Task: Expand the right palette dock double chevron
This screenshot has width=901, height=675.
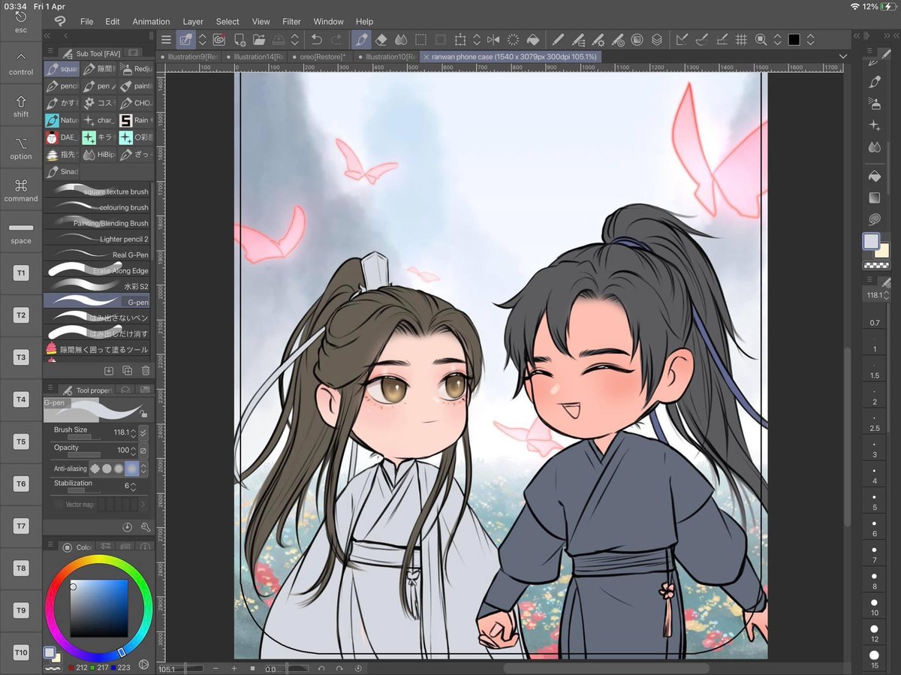Action: (857, 36)
